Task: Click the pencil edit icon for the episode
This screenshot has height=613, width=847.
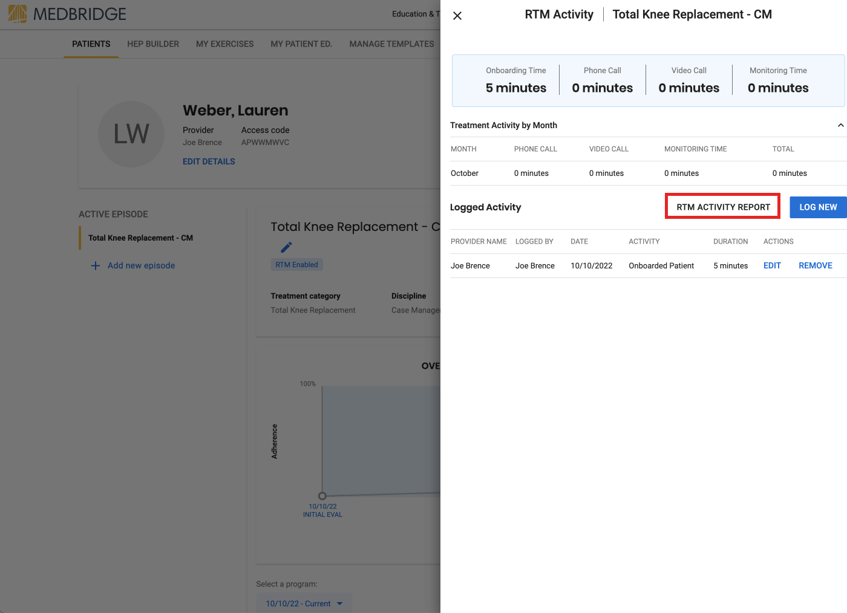Action: coord(286,247)
